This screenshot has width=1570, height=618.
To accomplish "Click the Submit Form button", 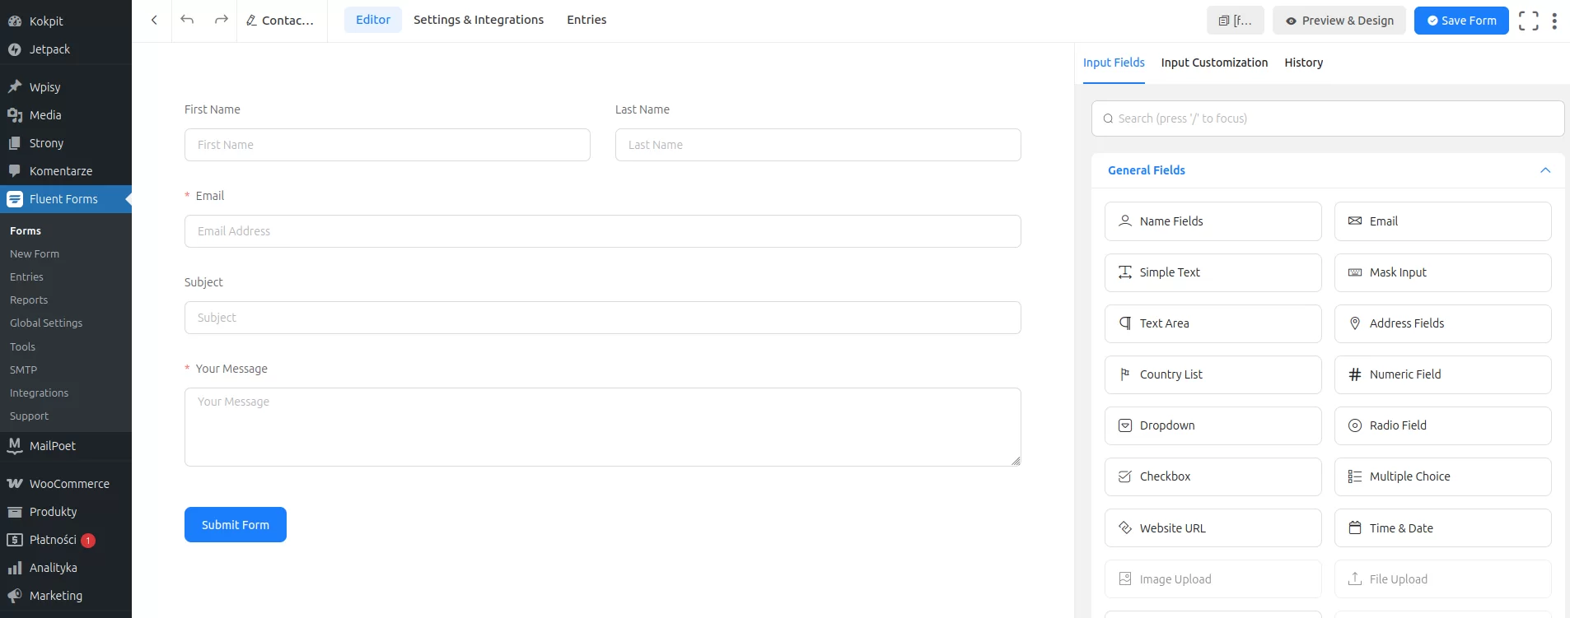I will pos(236,525).
